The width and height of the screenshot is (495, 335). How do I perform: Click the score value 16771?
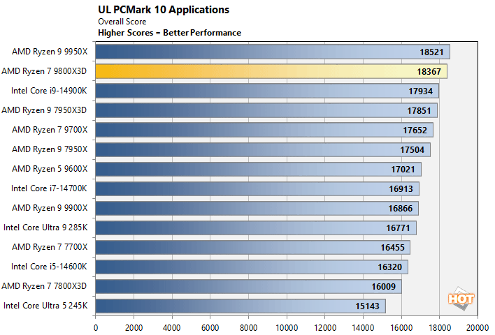398,228
